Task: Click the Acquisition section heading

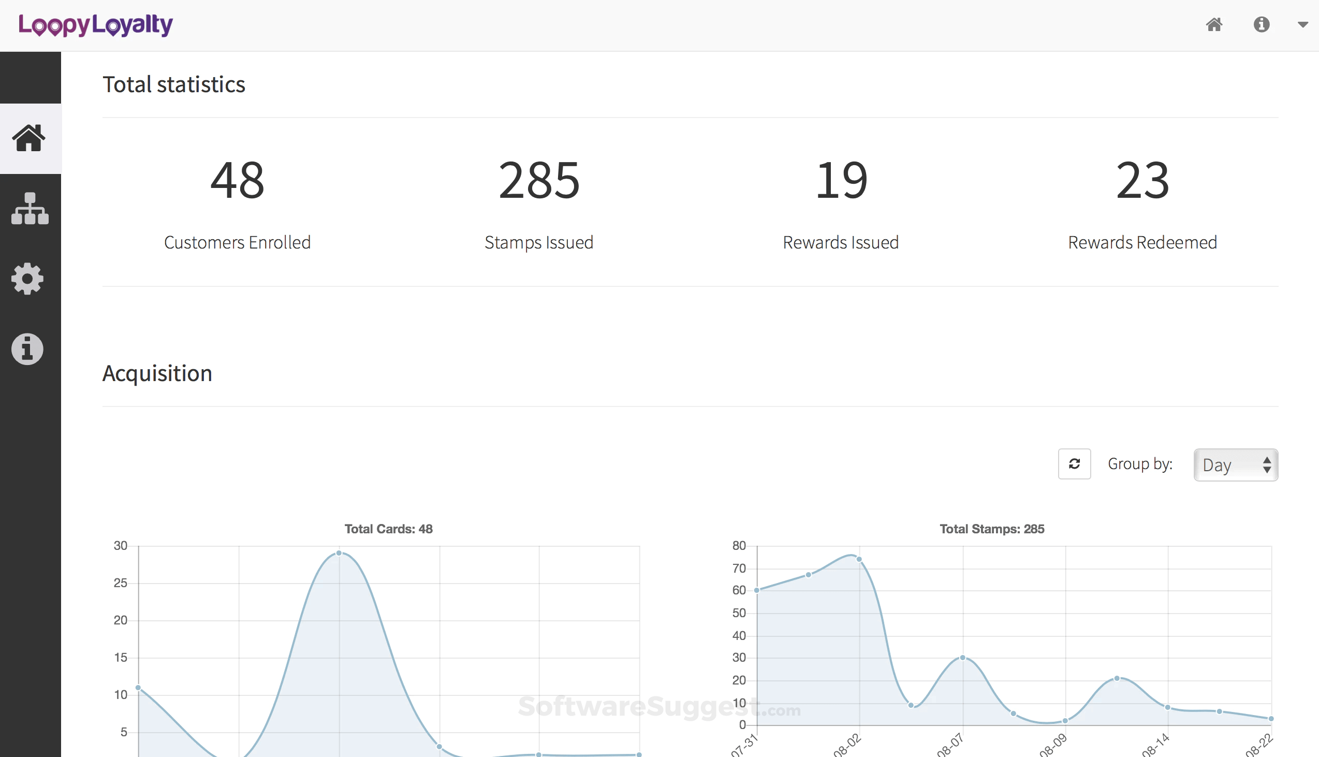Action: tap(157, 373)
